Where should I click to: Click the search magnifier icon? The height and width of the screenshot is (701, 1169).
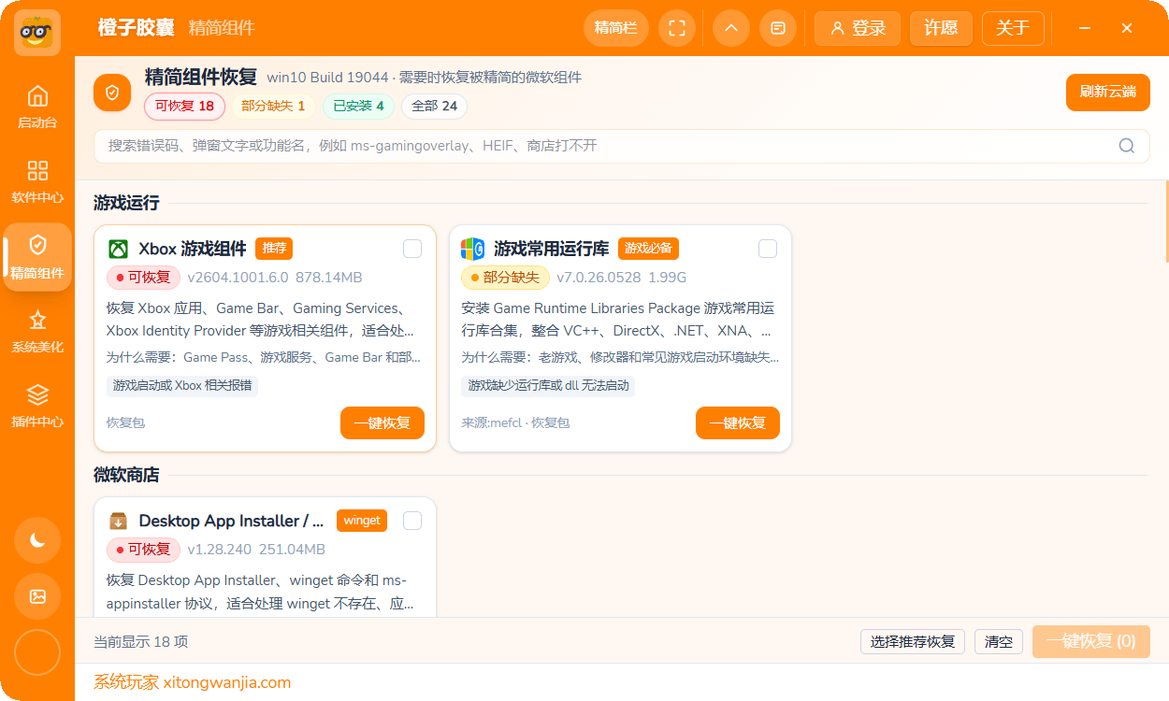coord(1127,146)
